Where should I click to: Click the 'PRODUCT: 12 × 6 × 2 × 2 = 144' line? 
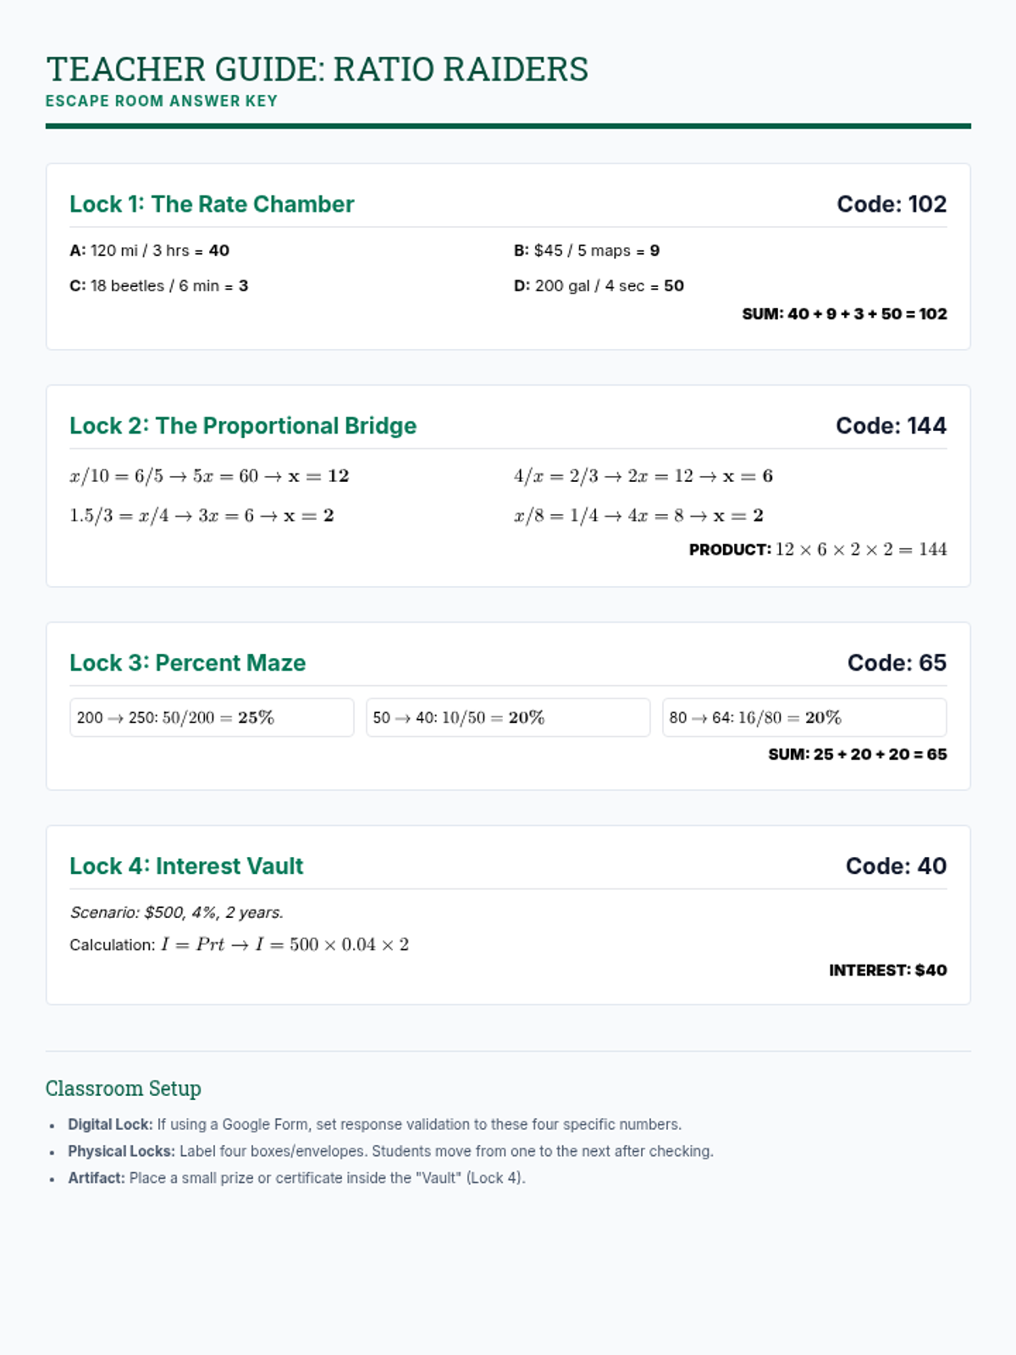coord(817,550)
